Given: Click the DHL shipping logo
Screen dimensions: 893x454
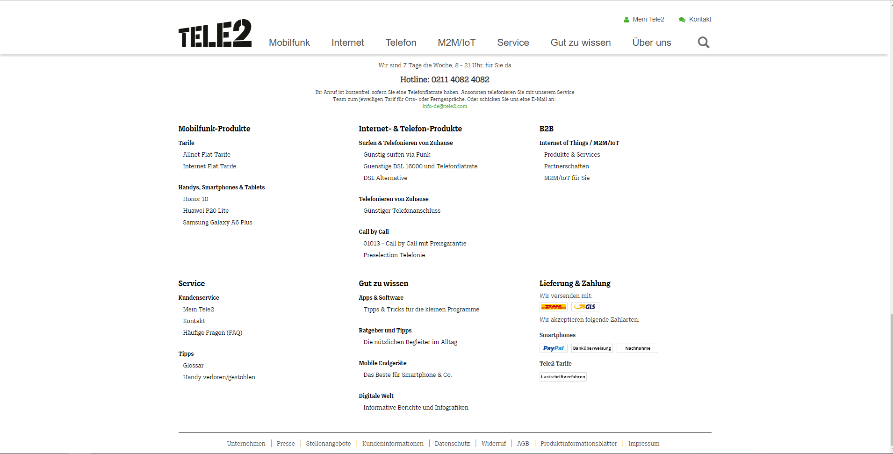Looking at the screenshot, I should coord(554,307).
